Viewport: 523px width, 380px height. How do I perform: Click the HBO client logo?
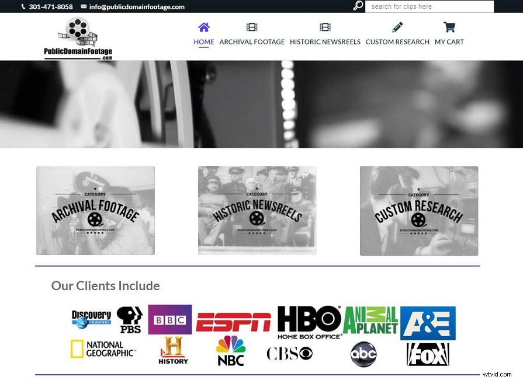[x=309, y=320]
